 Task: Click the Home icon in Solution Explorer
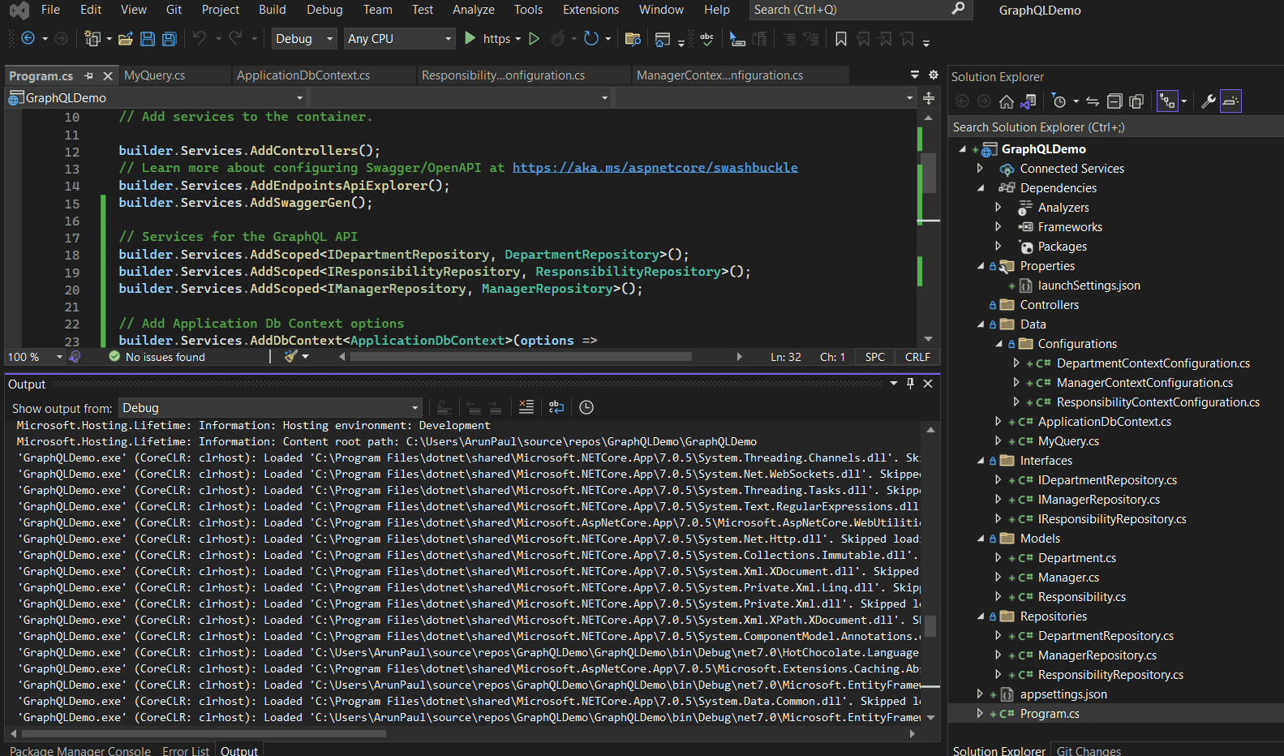pos(1006,101)
